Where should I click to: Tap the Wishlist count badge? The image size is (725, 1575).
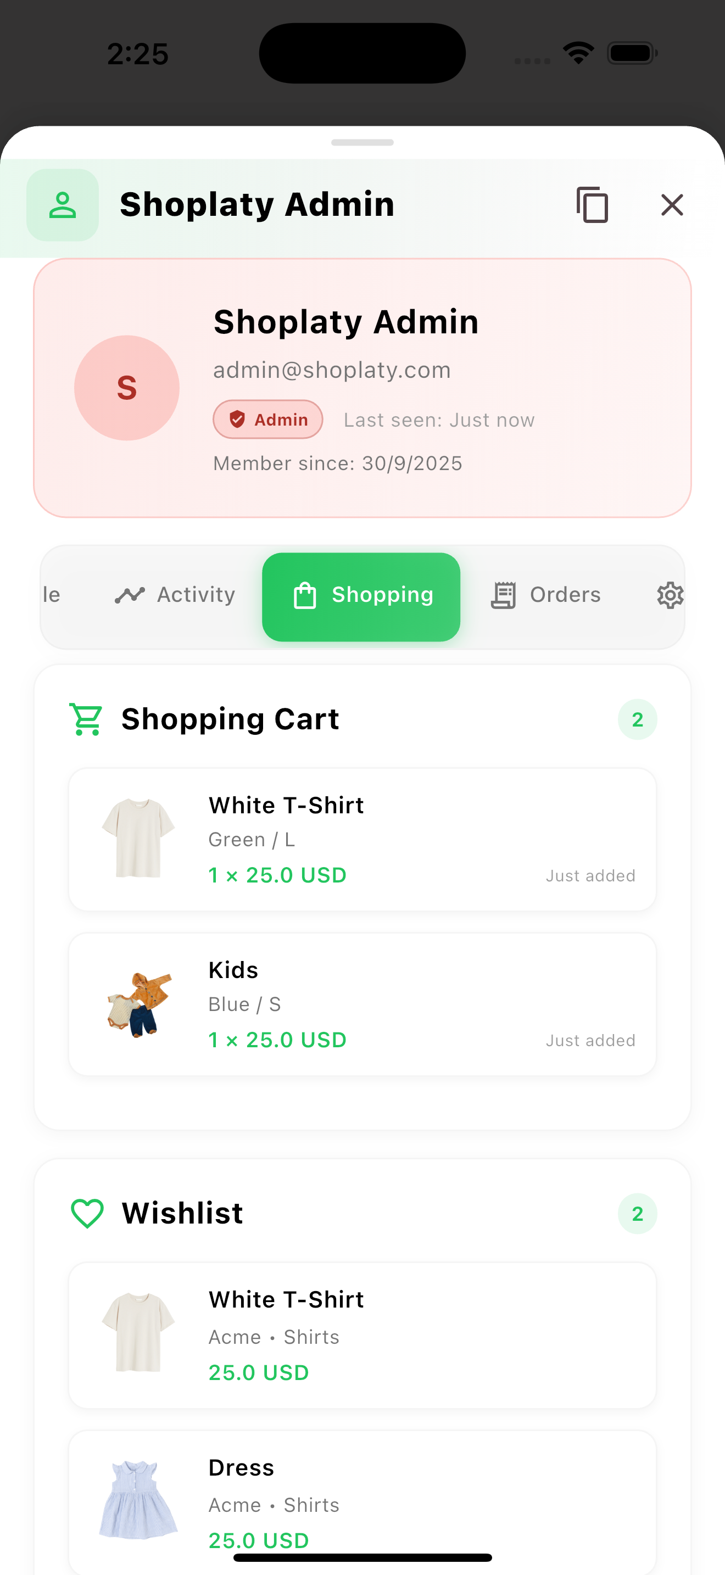(638, 1213)
